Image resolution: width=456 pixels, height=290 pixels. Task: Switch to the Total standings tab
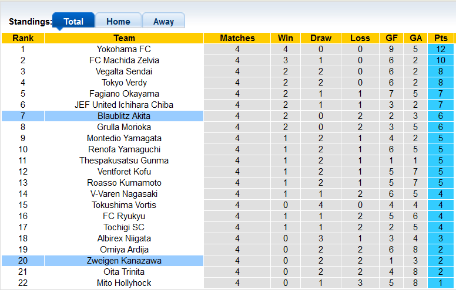tap(73, 22)
